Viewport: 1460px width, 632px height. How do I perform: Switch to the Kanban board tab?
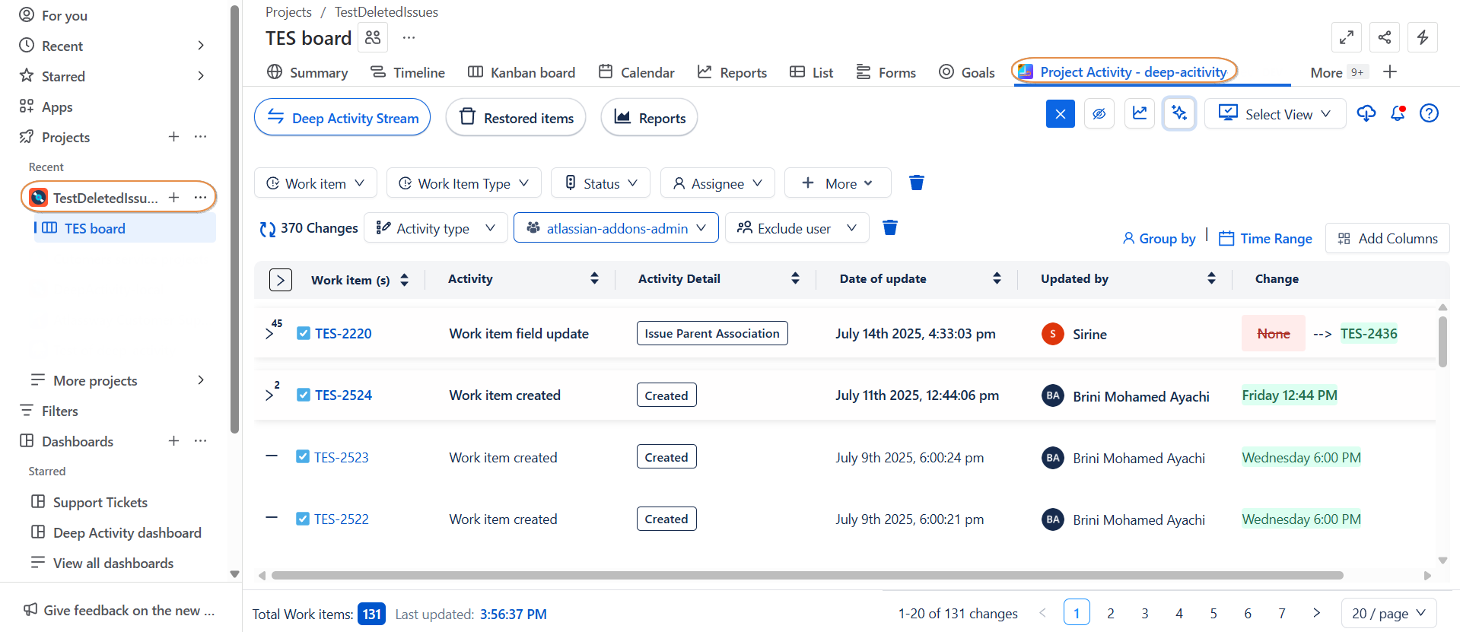pyautogui.click(x=521, y=72)
